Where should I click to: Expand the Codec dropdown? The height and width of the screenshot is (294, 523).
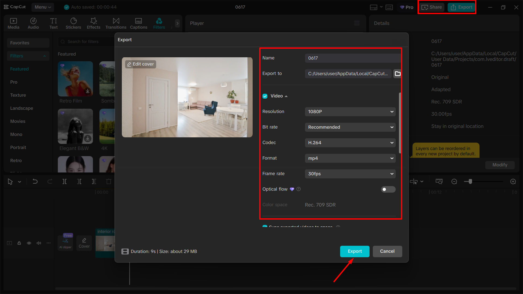click(350, 143)
